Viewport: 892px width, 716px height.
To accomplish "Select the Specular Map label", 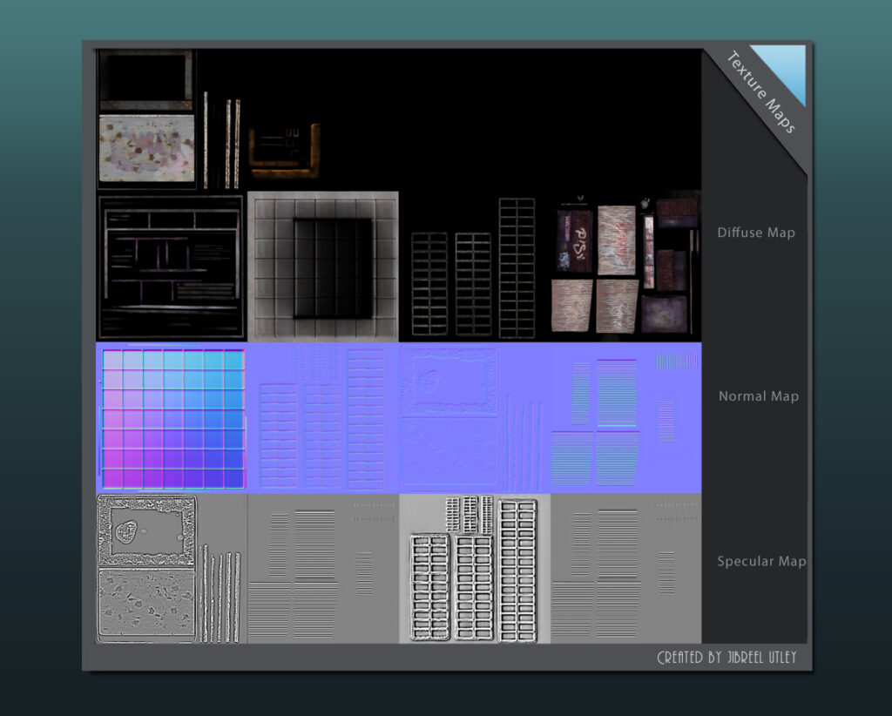I will 760,562.
